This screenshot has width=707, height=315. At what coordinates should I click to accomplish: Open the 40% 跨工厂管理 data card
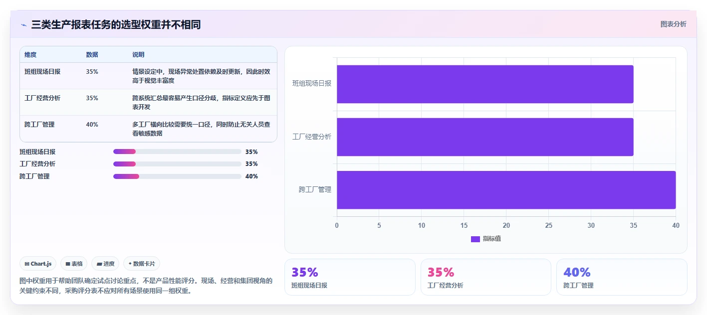pos(622,277)
